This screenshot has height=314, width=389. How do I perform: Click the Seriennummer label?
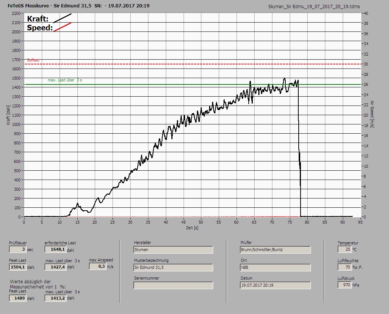coord(147,278)
